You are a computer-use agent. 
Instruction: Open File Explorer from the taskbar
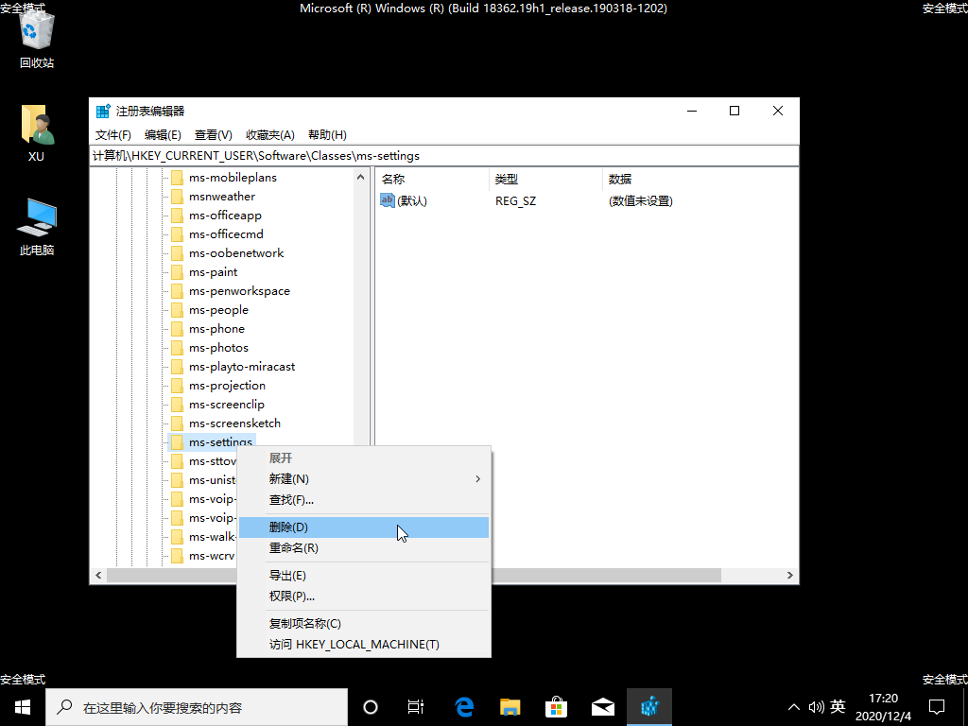point(510,706)
